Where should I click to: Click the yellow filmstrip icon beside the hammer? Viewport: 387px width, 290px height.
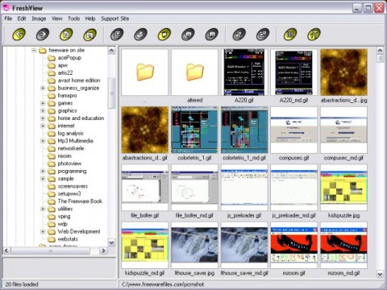coord(290,35)
